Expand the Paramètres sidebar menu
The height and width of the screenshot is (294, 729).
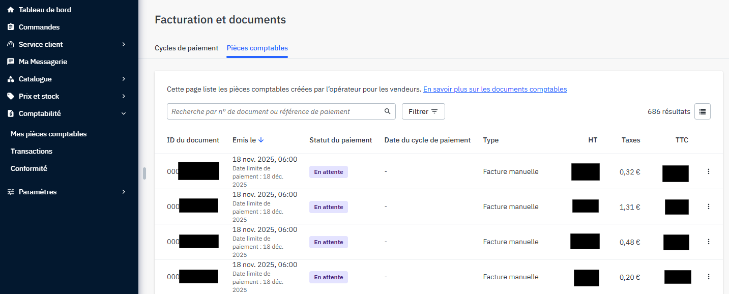(124, 192)
